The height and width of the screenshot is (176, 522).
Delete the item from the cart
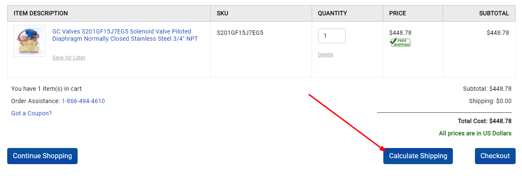pos(325,55)
